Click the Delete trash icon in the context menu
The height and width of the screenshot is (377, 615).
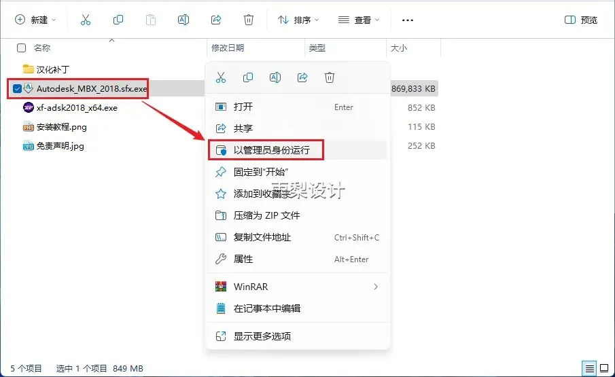[x=330, y=77]
